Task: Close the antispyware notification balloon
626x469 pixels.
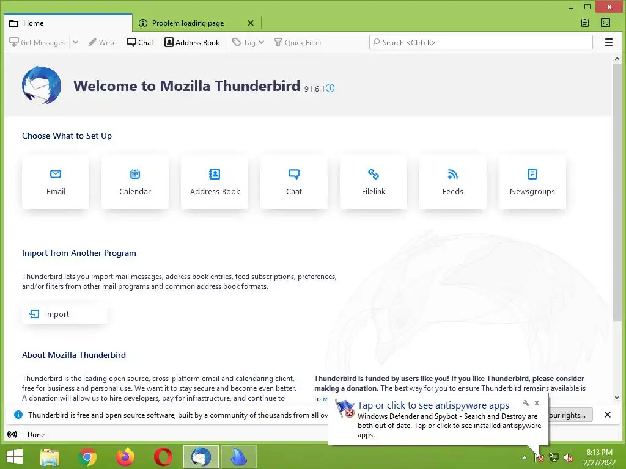Action: 537,403
